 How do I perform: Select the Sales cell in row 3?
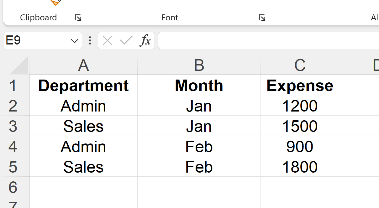(83, 126)
